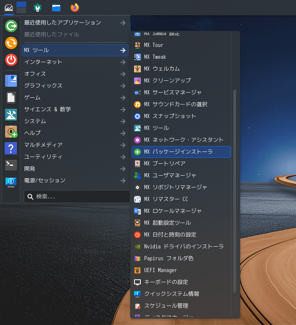Viewport: 296px width, 325px height.
Task: Click the MX スナップショット camera shutter icon
Action: [x=137, y=116]
